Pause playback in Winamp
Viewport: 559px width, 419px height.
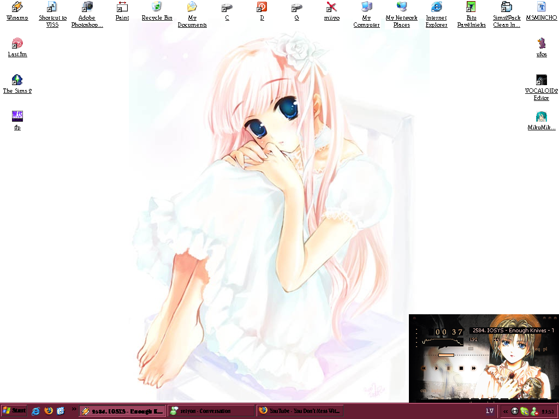coord(449,368)
